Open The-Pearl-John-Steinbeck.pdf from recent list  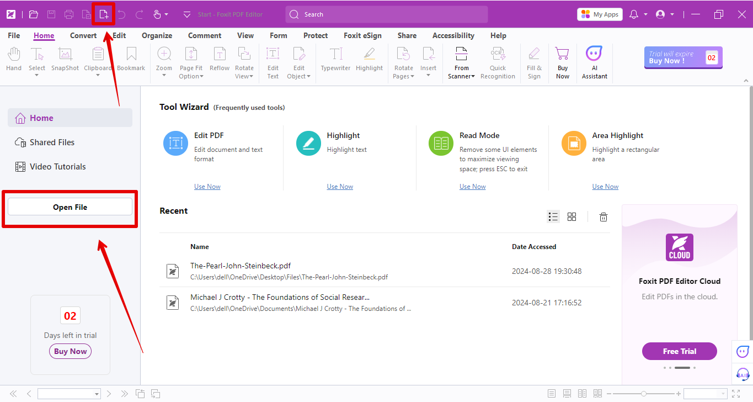pos(240,266)
